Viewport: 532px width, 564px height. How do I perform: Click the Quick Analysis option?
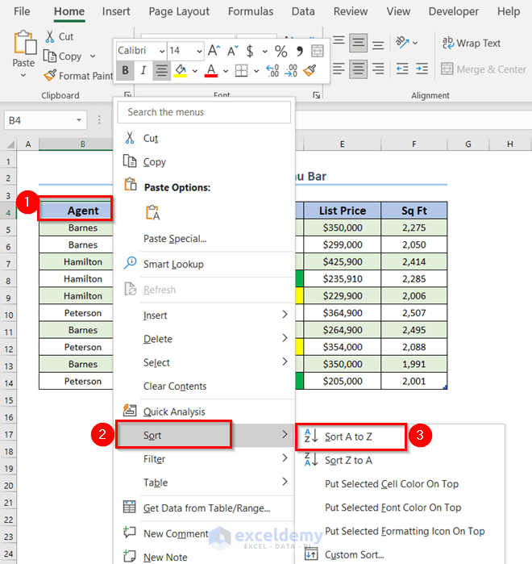click(x=173, y=412)
